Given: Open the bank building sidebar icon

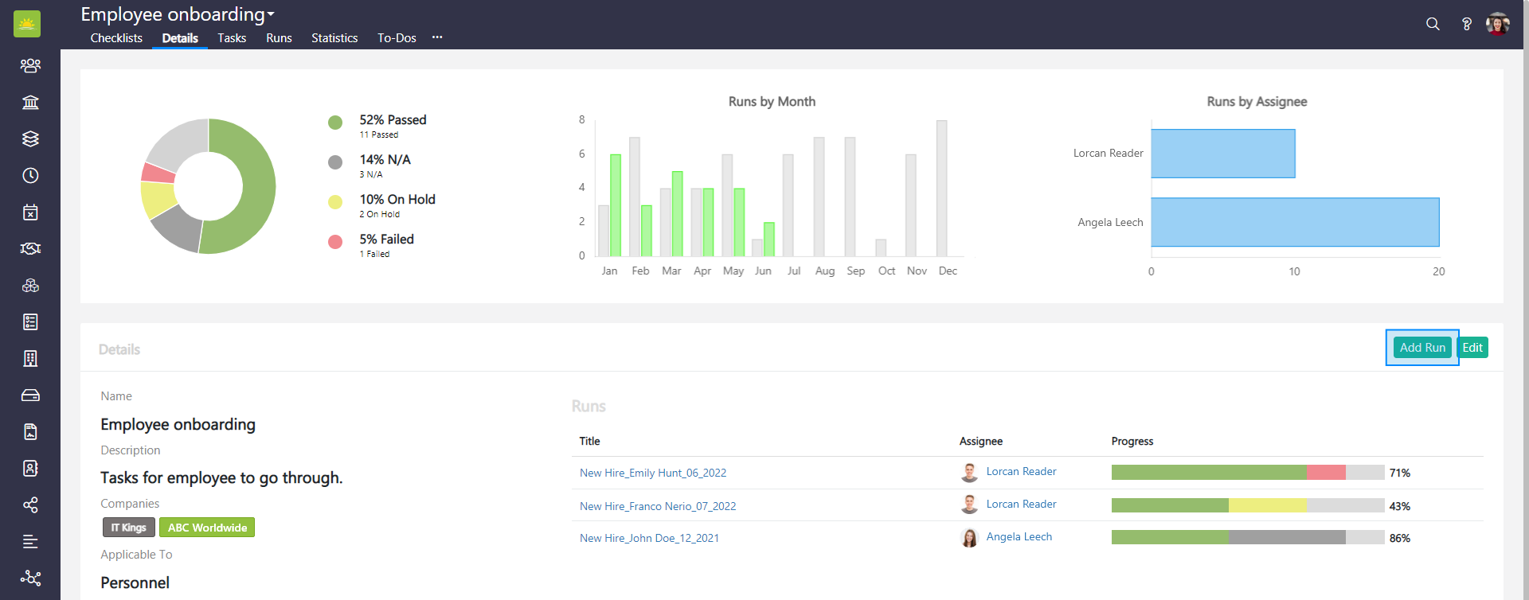Looking at the screenshot, I should (30, 102).
